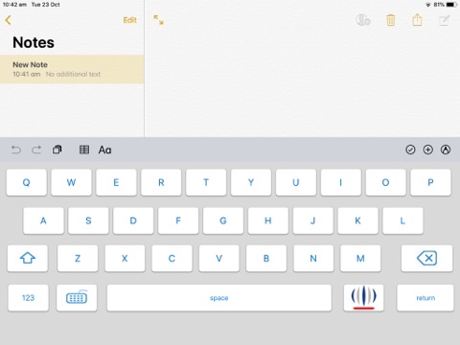This screenshot has height=345, width=460.
Task: Tap the K key
Action: click(357, 220)
